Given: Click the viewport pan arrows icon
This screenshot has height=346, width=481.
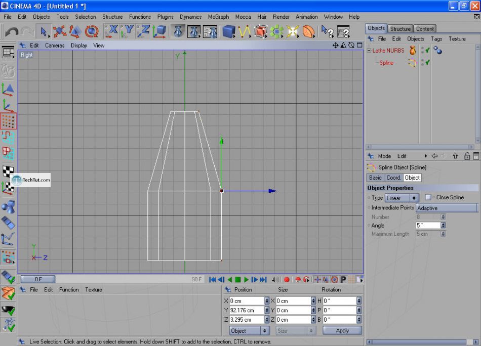Looking at the screenshot, I should click(335, 46).
